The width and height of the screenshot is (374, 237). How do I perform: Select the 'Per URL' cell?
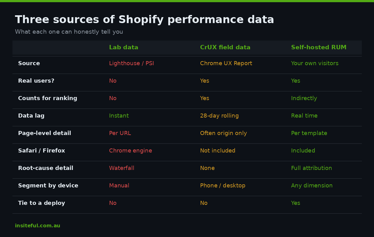(120, 133)
